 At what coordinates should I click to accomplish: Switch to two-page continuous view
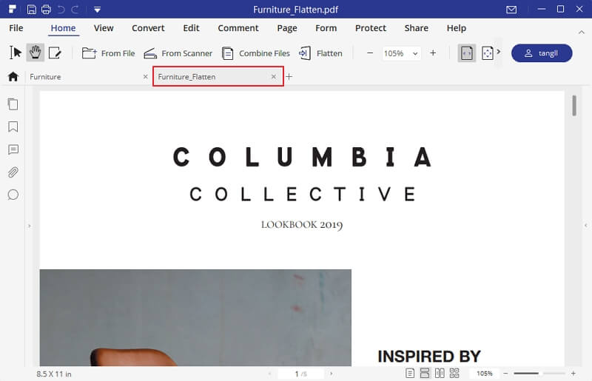tap(454, 374)
